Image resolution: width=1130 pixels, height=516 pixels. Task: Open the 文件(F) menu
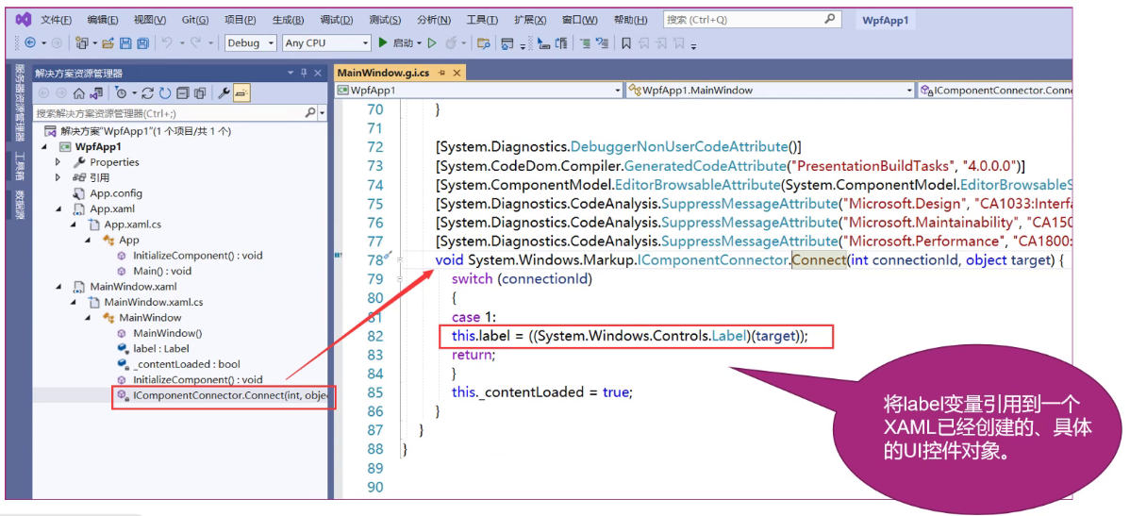[x=56, y=20]
